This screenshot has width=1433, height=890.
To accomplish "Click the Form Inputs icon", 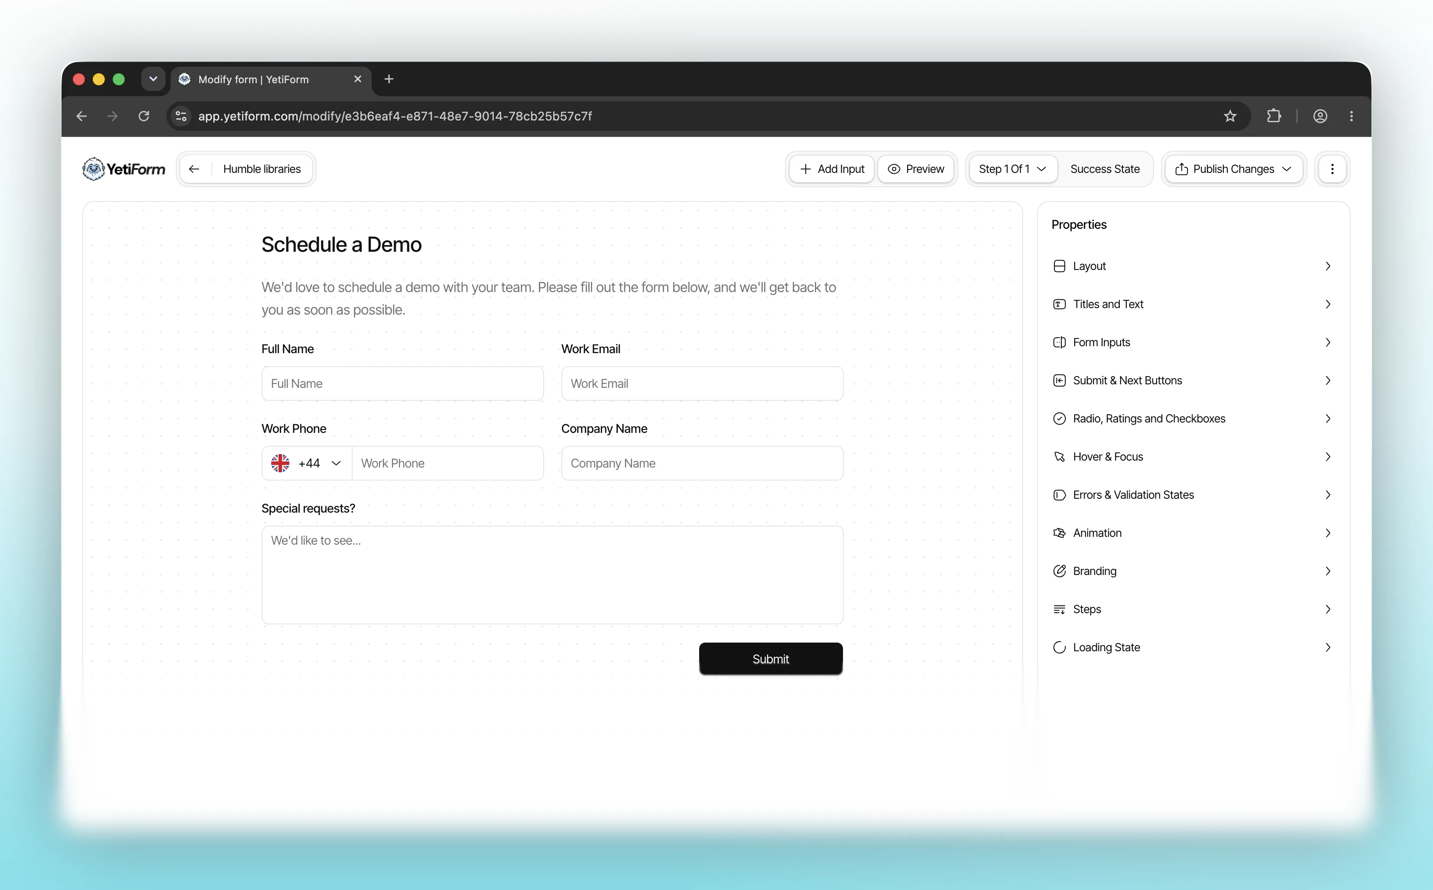I will point(1059,343).
